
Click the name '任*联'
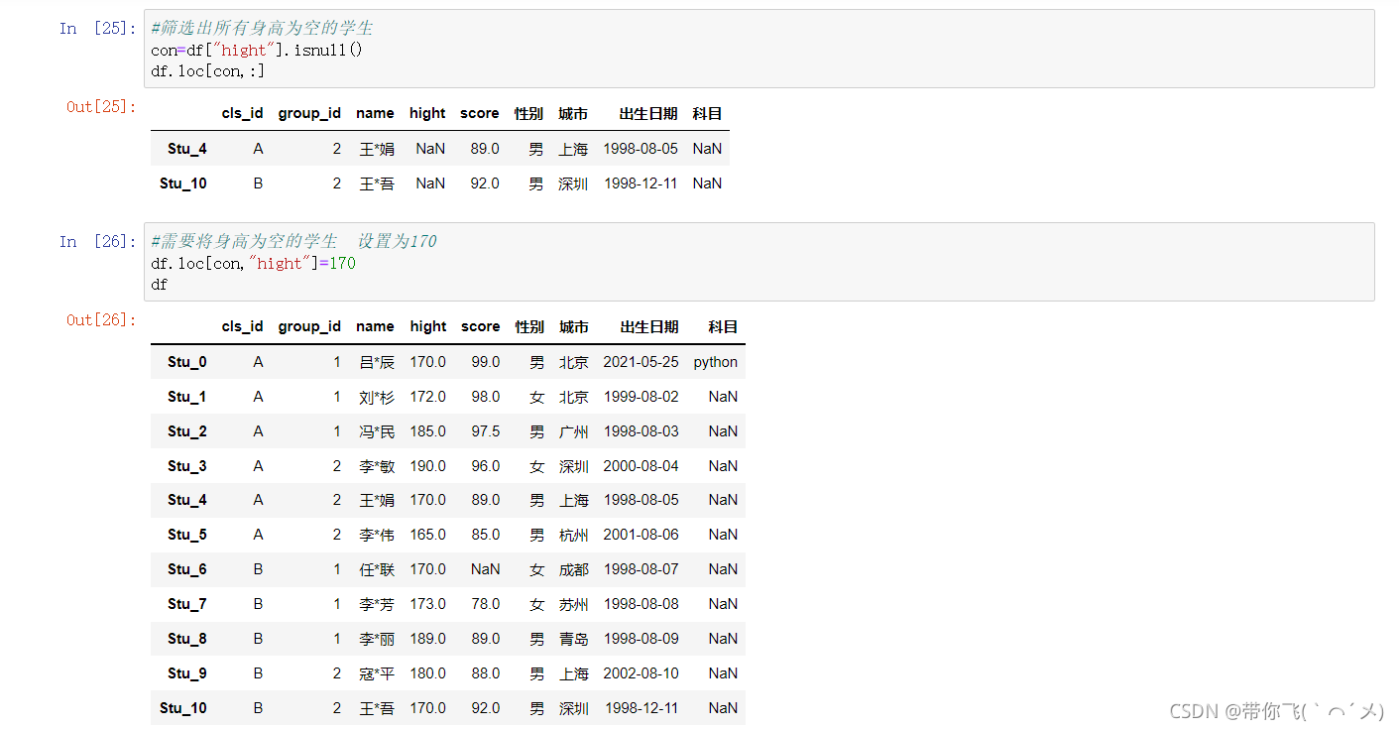click(x=377, y=569)
